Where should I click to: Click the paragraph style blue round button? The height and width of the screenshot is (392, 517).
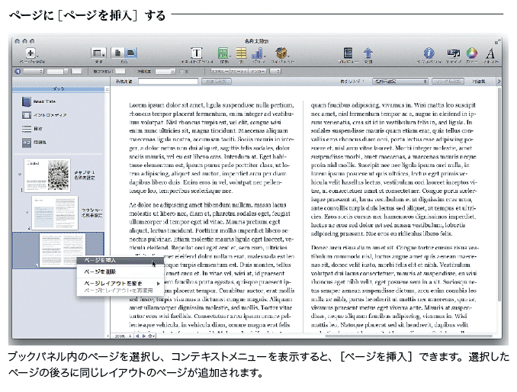click(x=18, y=71)
